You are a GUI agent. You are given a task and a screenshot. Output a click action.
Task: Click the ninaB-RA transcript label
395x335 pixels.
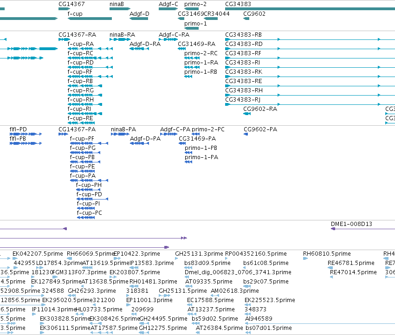(122, 34)
